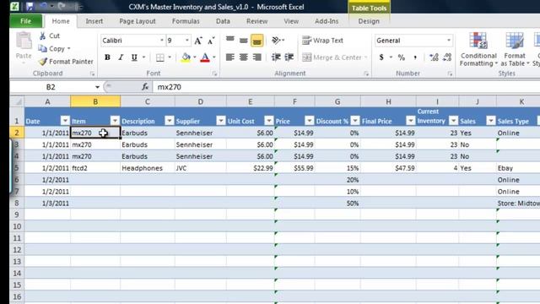Open the Orientation text angle tool
Screen dimensions: 540x304
click(x=277, y=41)
